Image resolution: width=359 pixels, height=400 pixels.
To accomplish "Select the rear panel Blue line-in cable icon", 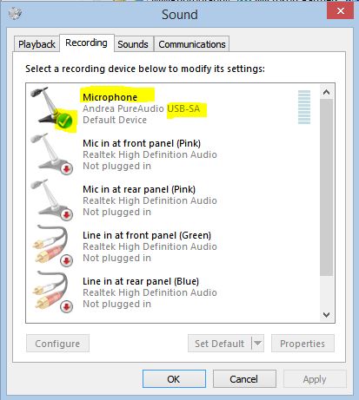I will pyautogui.click(x=51, y=292).
